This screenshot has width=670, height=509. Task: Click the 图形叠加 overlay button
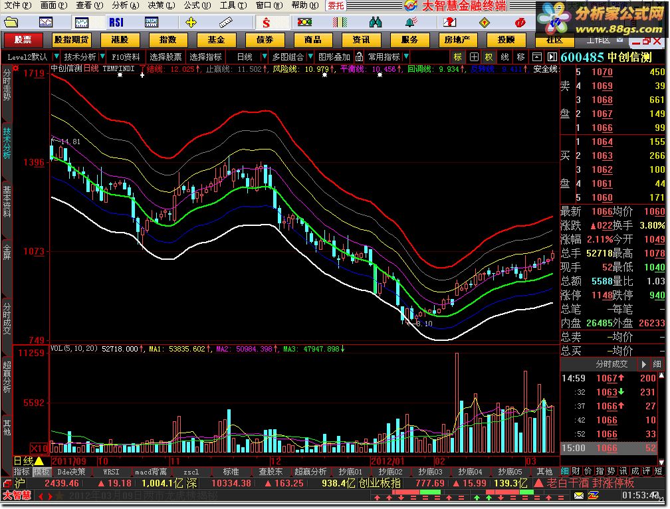[x=334, y=56]
